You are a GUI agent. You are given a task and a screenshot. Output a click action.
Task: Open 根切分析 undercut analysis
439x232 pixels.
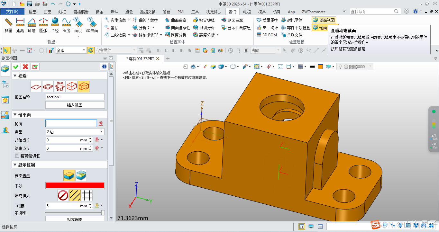204,28
